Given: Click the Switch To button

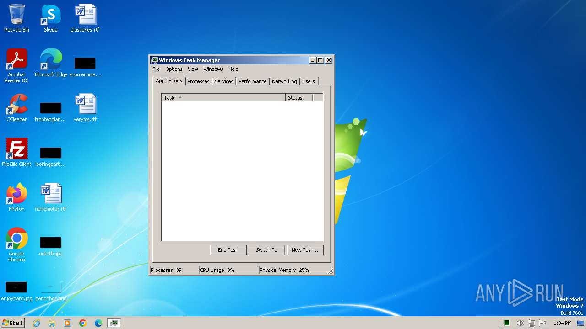Looking at the screenshot, I should 266,250.
